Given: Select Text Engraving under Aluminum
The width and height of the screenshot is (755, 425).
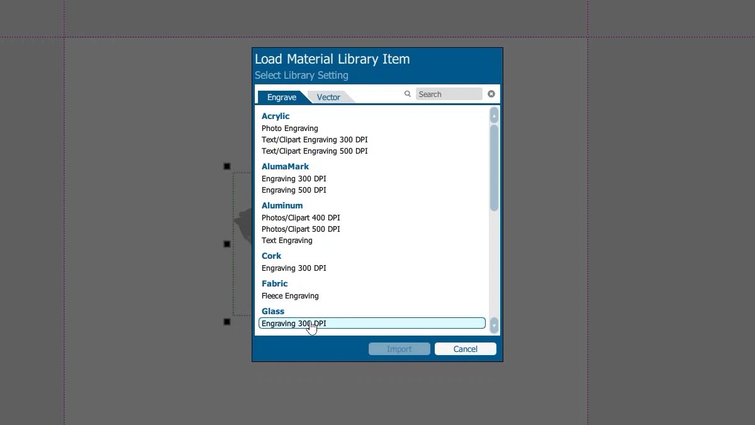Looking at the screenshot, I should pos(287,241).
